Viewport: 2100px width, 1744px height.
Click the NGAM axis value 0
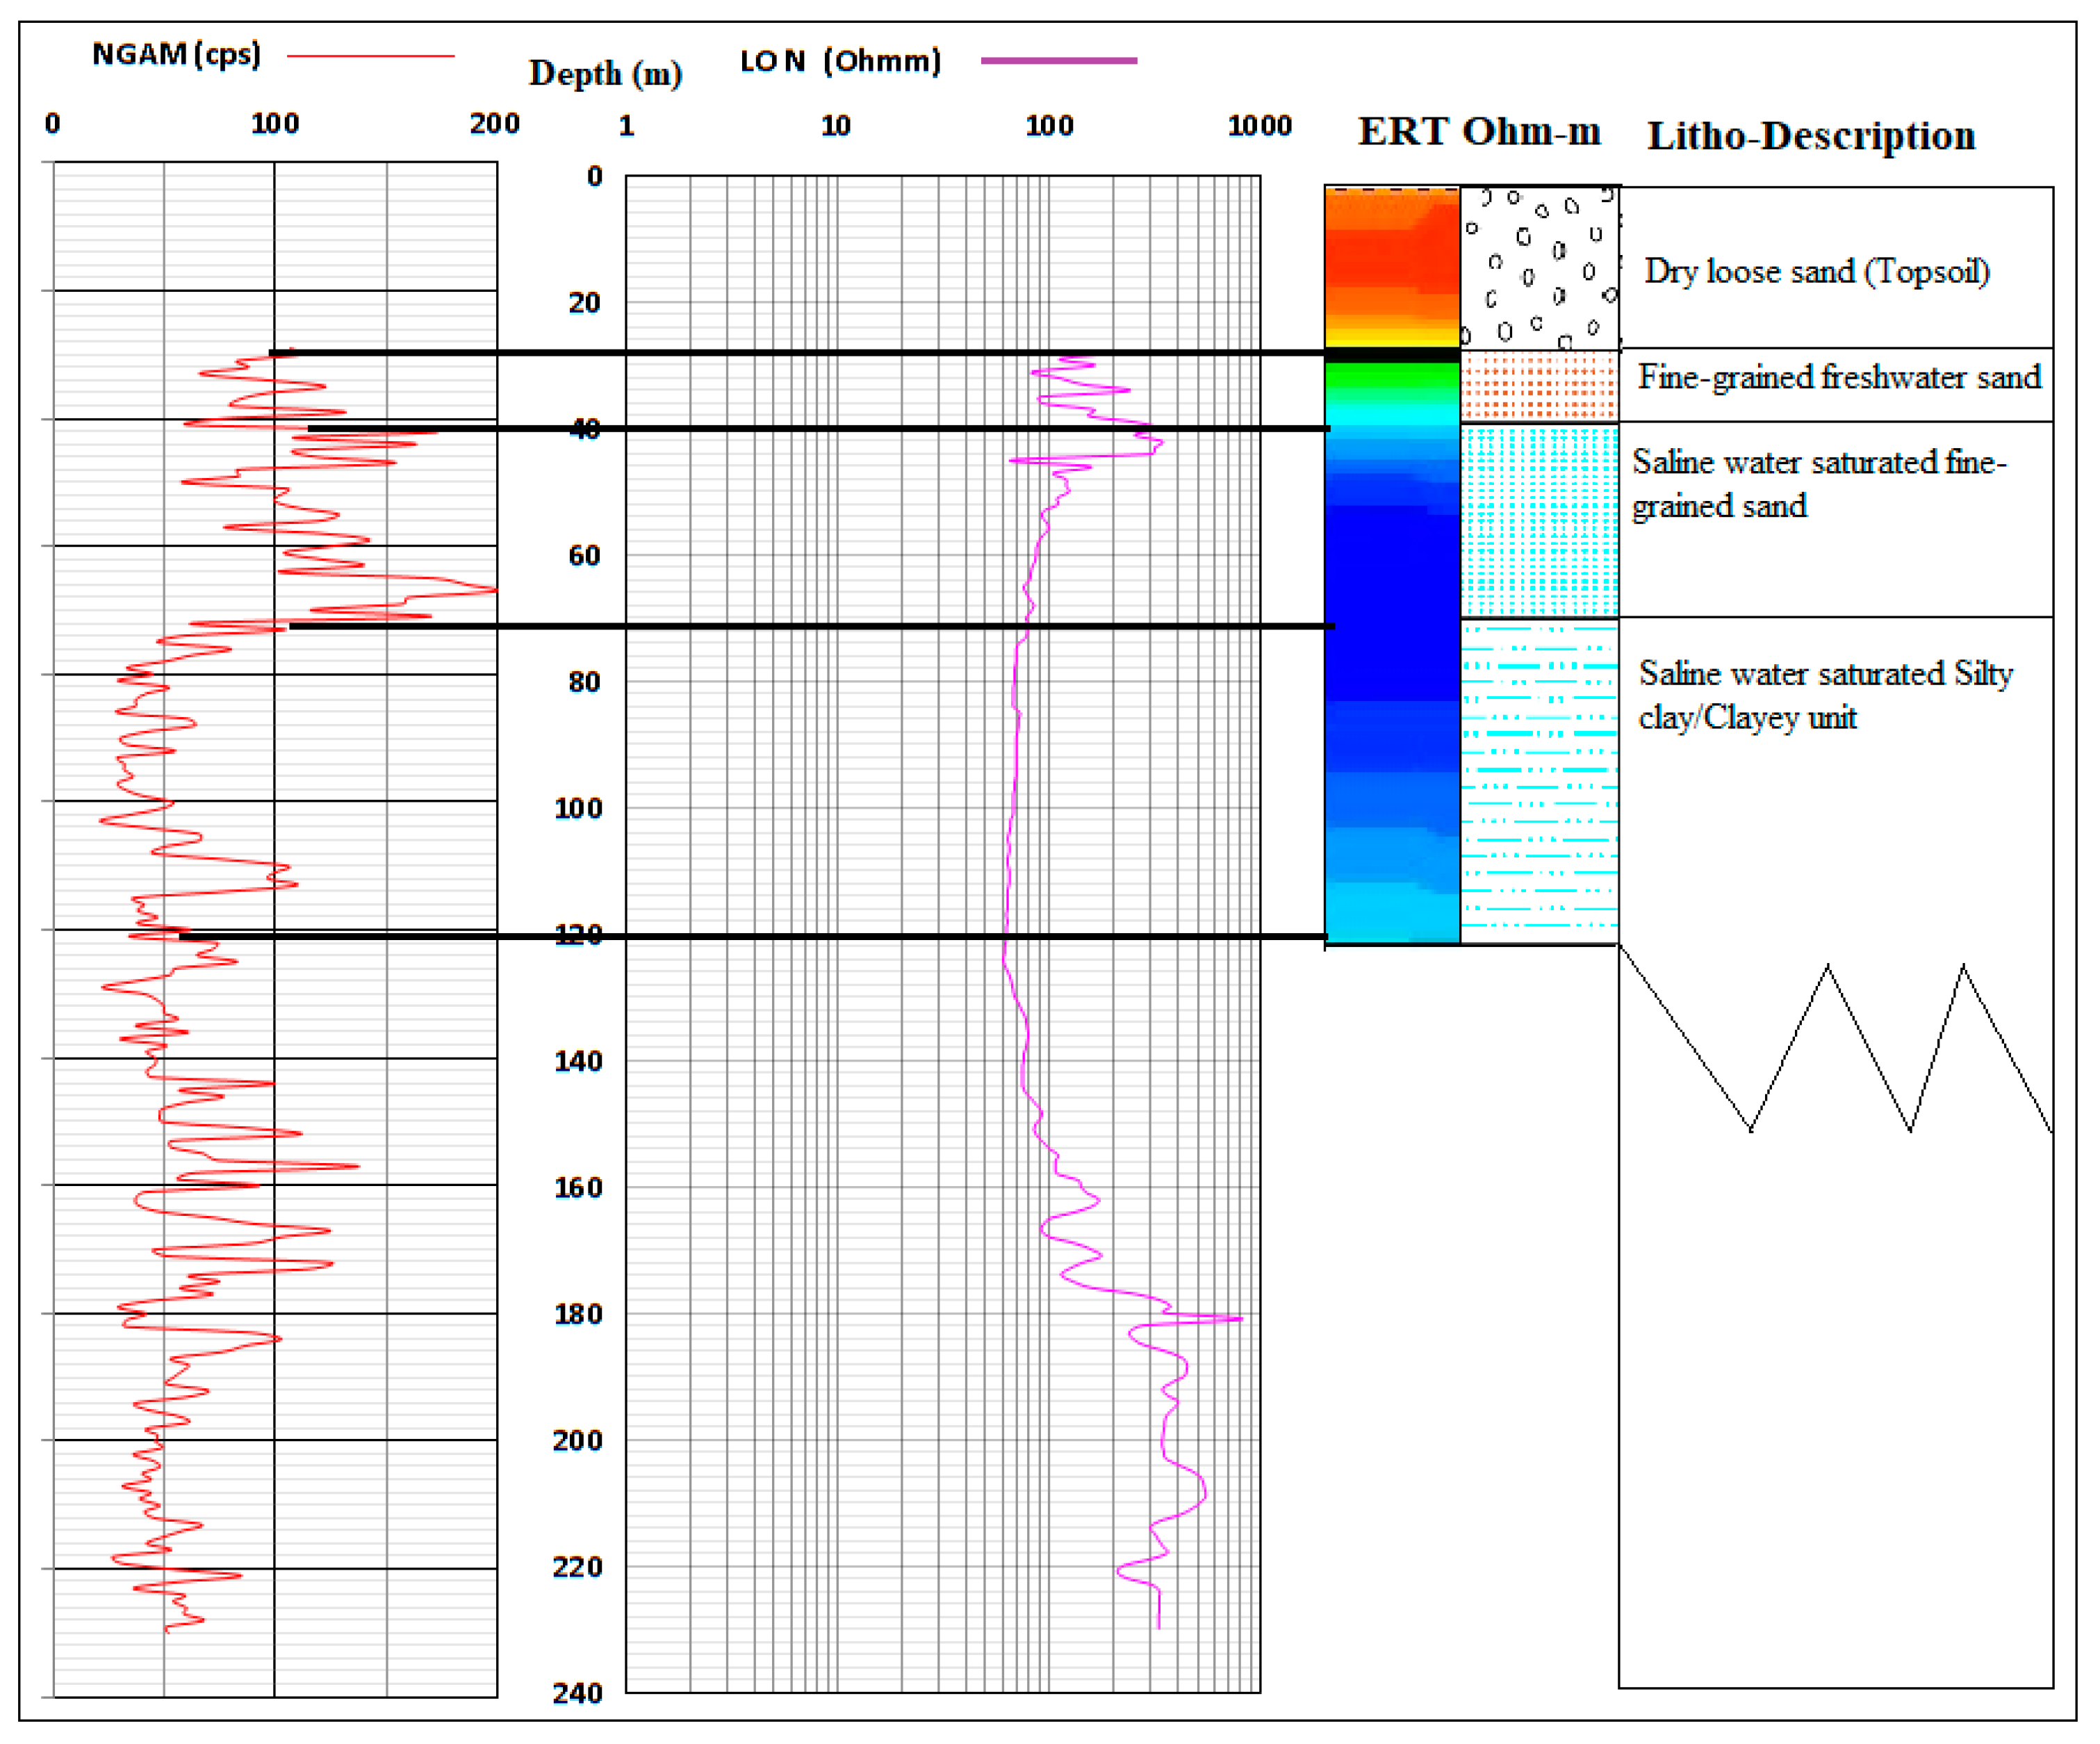53,124
